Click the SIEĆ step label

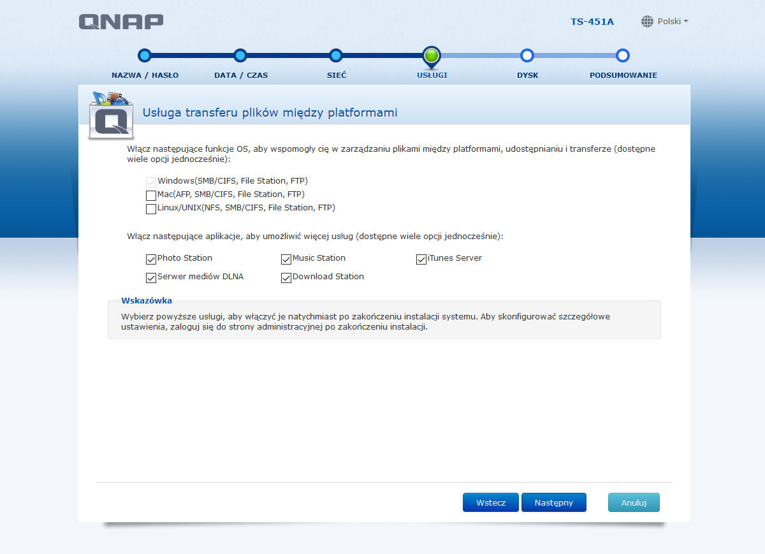(x=337, y=75)
